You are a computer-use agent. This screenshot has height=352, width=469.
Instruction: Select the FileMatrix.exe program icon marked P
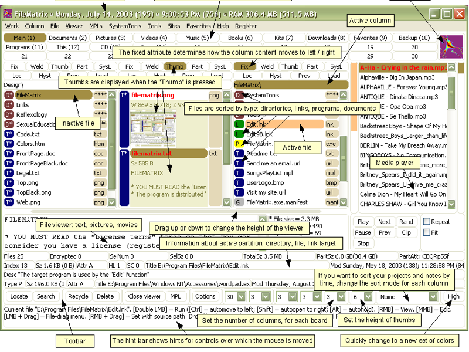(237, 142)
